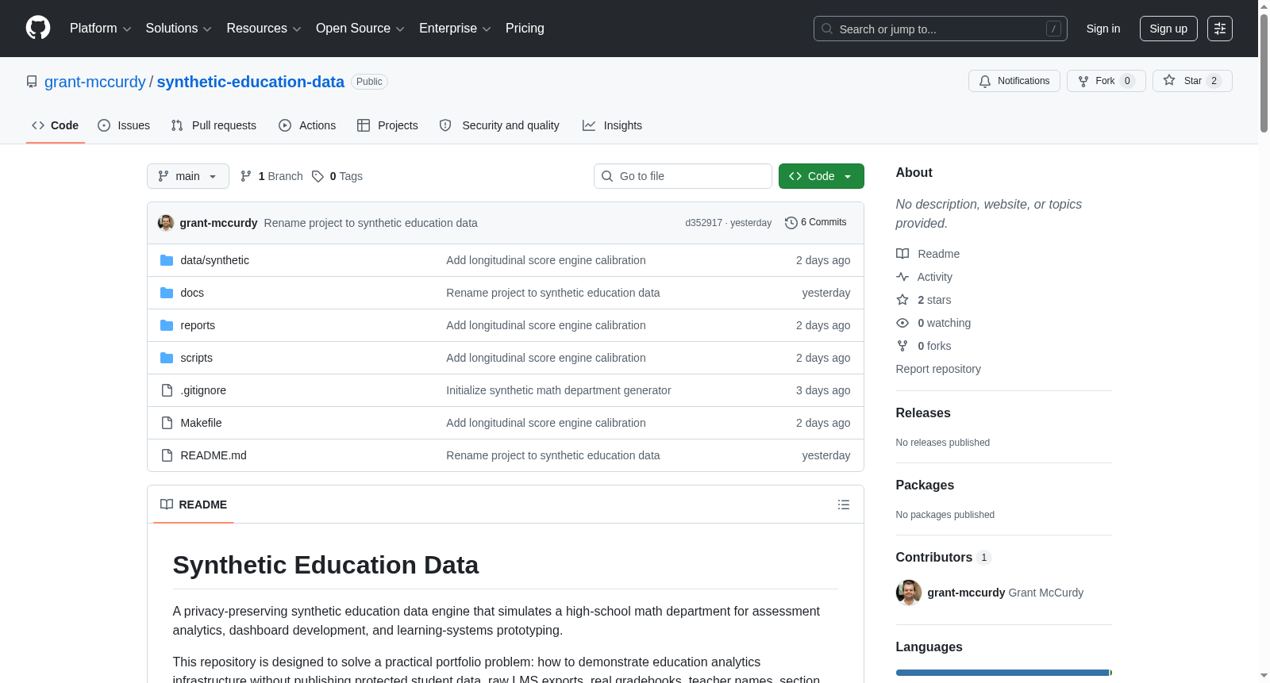Expand the Solutions menu
This screenshot has height=683, width=1270.
[x=179, y=29]
